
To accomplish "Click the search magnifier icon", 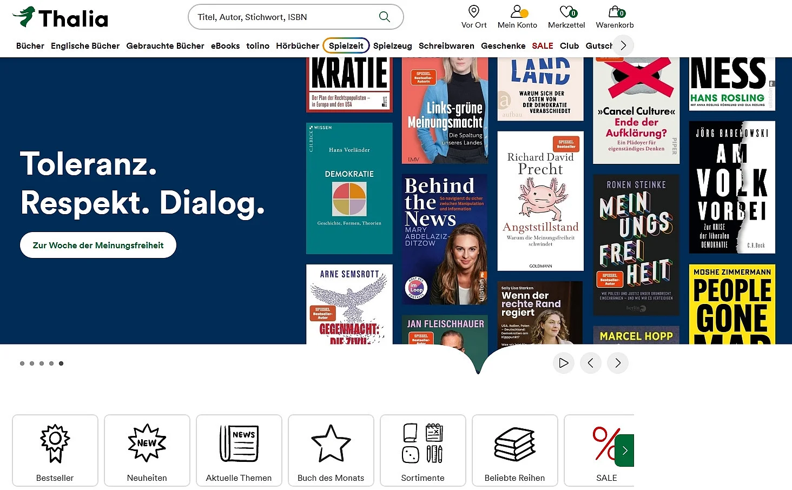I will pyautogui.click(x=385, y=17).
